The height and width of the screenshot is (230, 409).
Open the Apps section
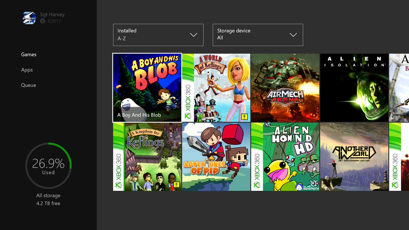pyautogui.click(x=27, y=70)
